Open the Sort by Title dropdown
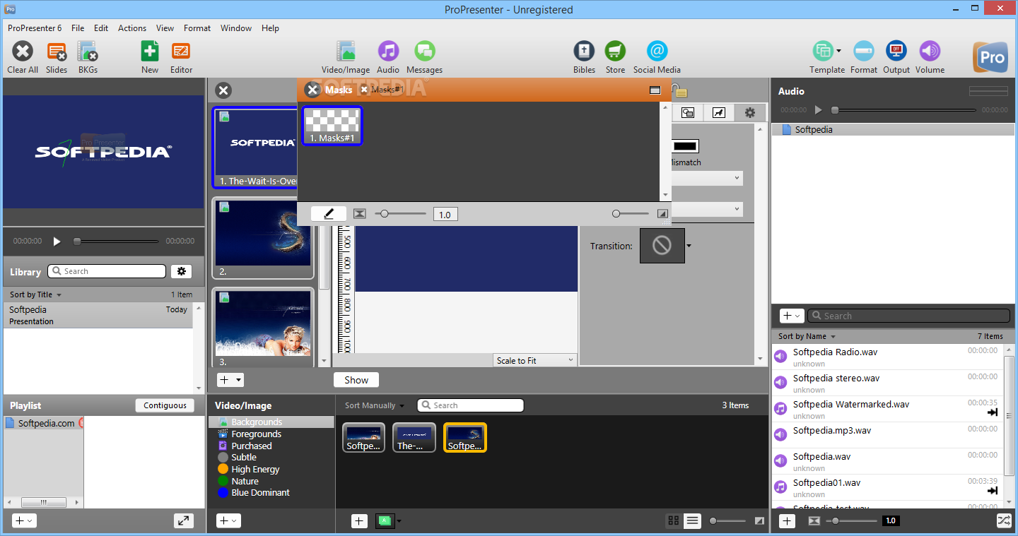1018x536 pixels. 35,294
